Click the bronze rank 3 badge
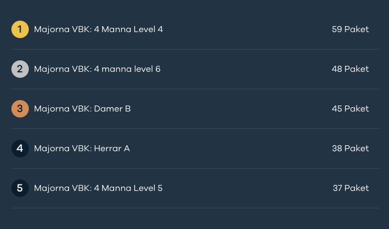 coord(20,109)
